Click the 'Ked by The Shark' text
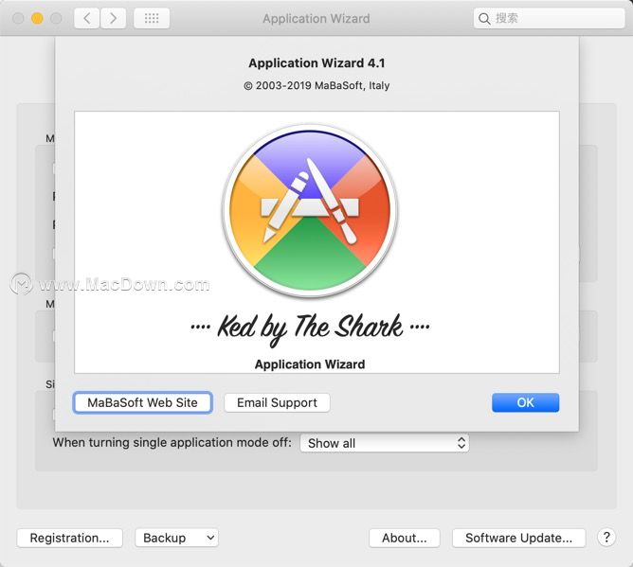 coord(310,328)
